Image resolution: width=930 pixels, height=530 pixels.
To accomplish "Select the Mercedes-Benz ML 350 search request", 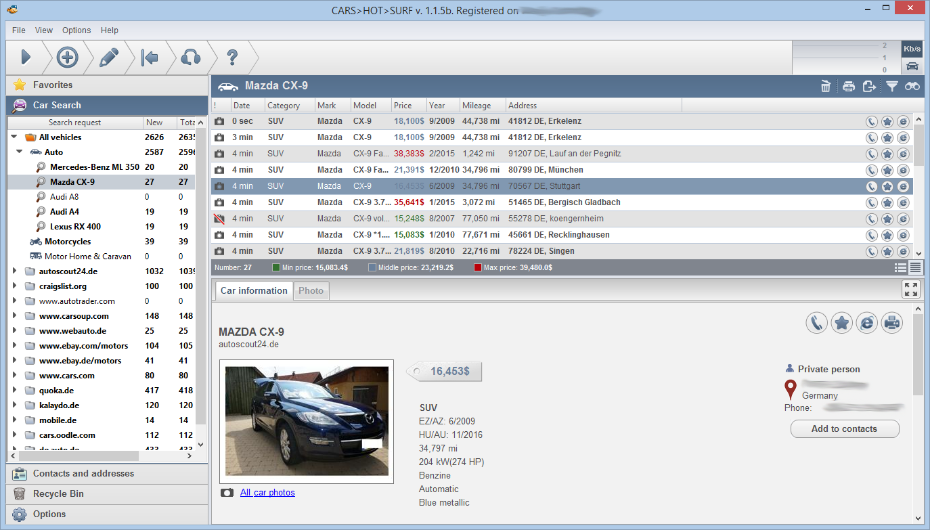I will (95, 167).
